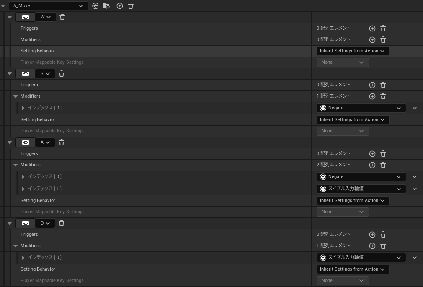
Task: Open スイズル入力軸値 dropdown for D key
Action: click(361, 258)
